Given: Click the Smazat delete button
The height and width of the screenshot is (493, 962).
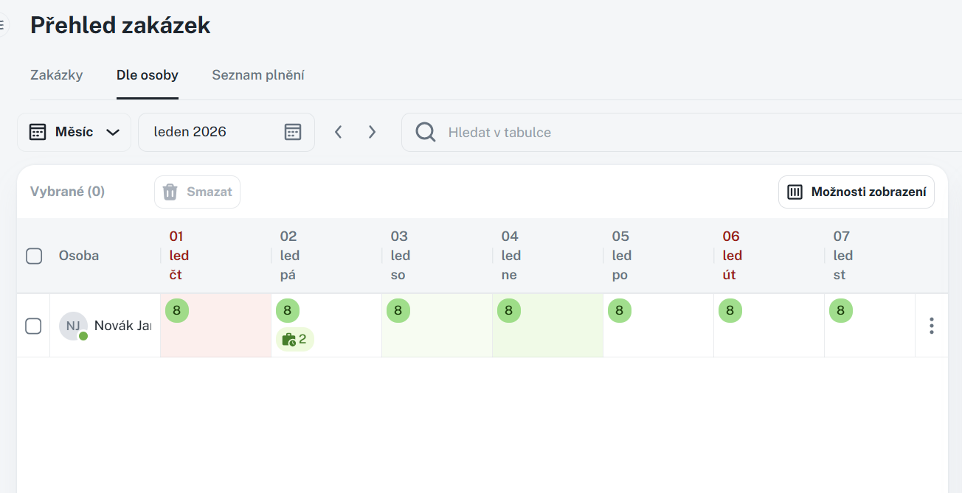Looking at the screenshot, I should pyautogui.click(x=197, y=192).
